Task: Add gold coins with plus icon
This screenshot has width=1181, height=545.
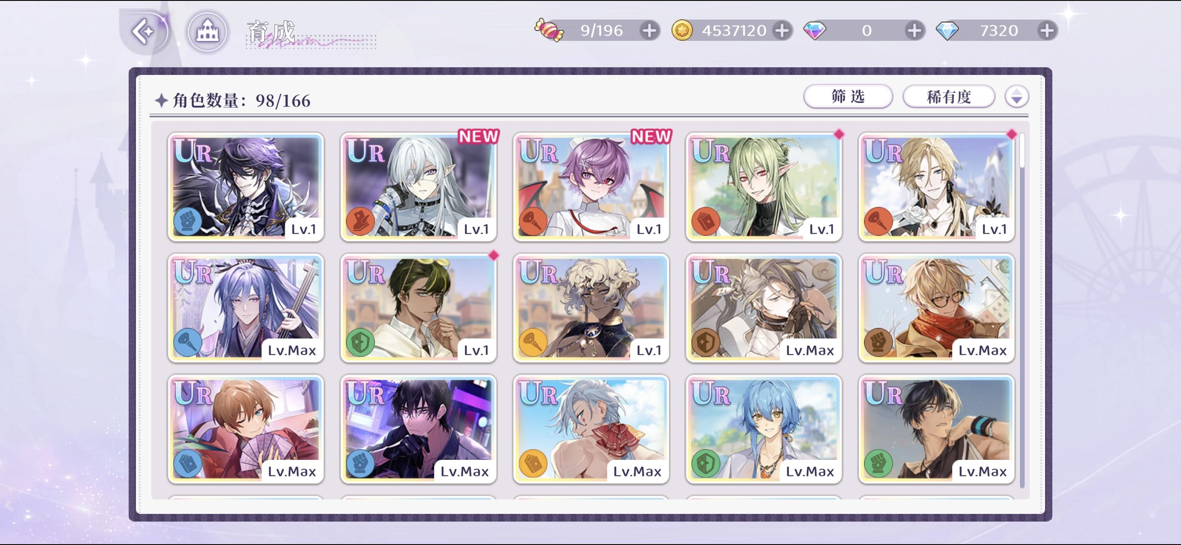Action: [782, 31]
